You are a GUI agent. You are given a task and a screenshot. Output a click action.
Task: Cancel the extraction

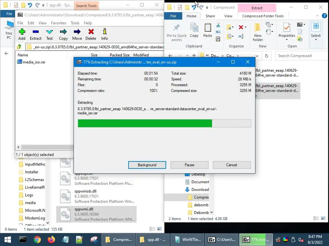pyautogui.click(x=232, y=165)
